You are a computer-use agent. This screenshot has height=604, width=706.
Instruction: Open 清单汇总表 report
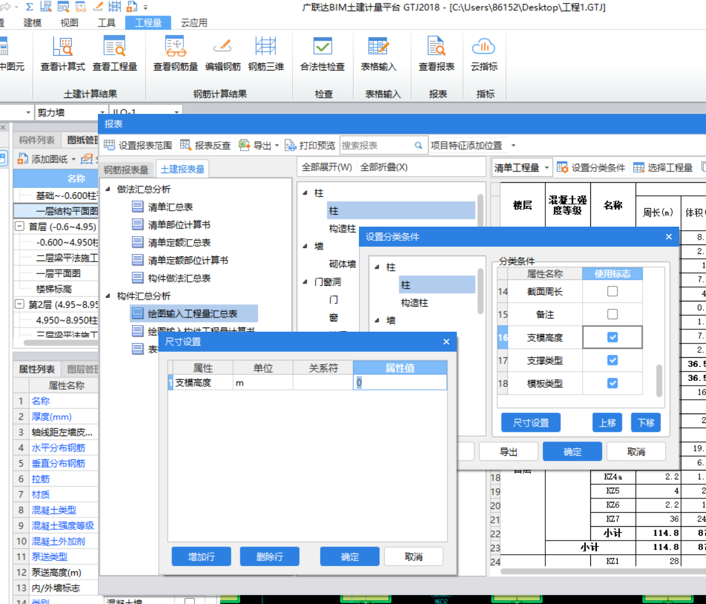pos(162,206)
